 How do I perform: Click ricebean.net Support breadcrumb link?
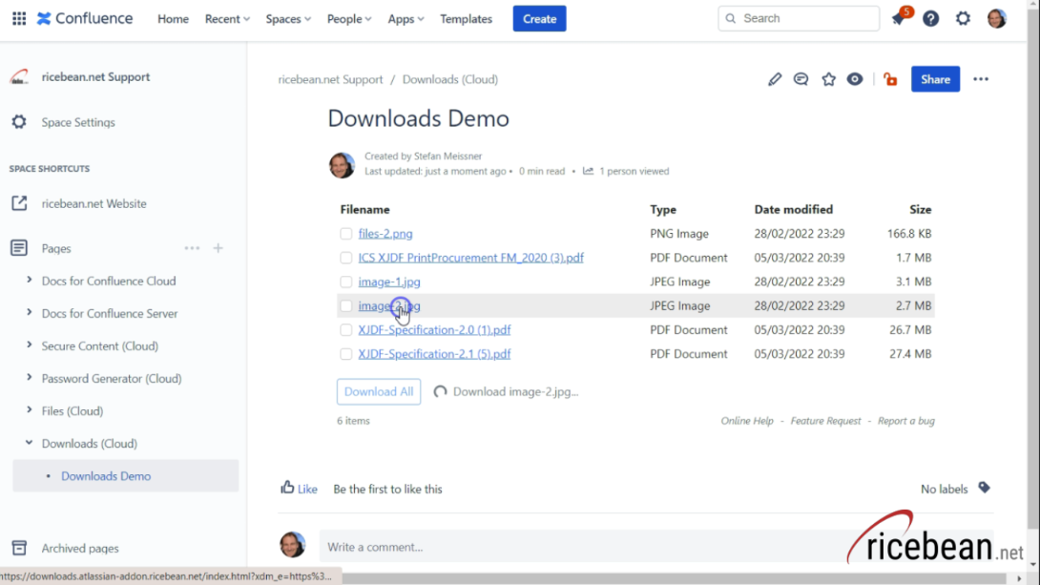(330, 79)
